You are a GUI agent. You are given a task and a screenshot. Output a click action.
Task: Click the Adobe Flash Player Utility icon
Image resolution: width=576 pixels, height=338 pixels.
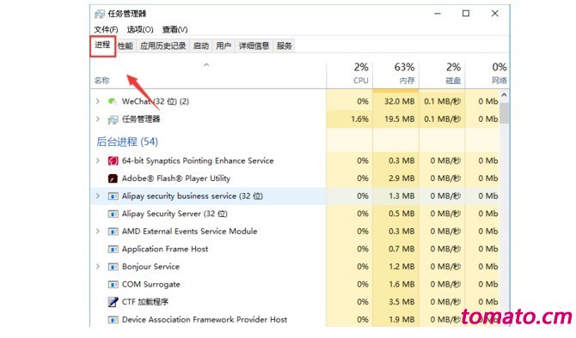(x=113, y=178)
